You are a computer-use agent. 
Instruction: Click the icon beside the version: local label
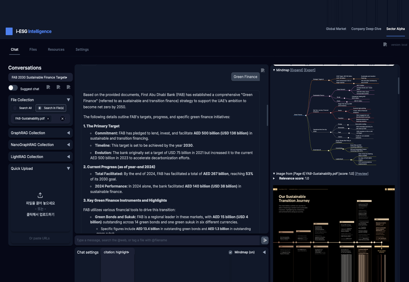point(385,44)
